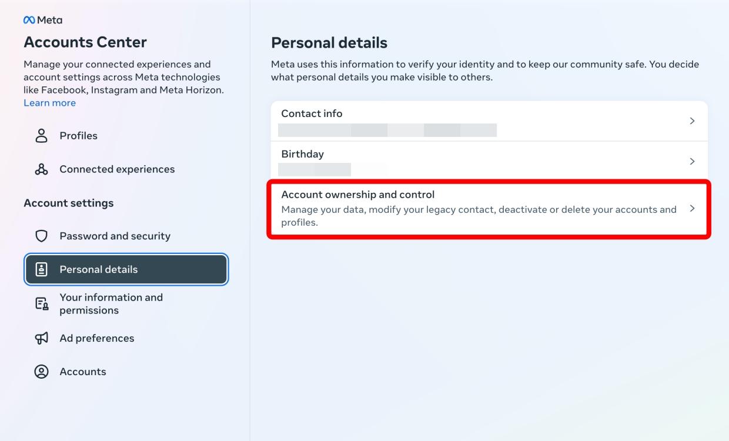
Task: Click the Accounts circle icon
Action: (x=41, y=371)
